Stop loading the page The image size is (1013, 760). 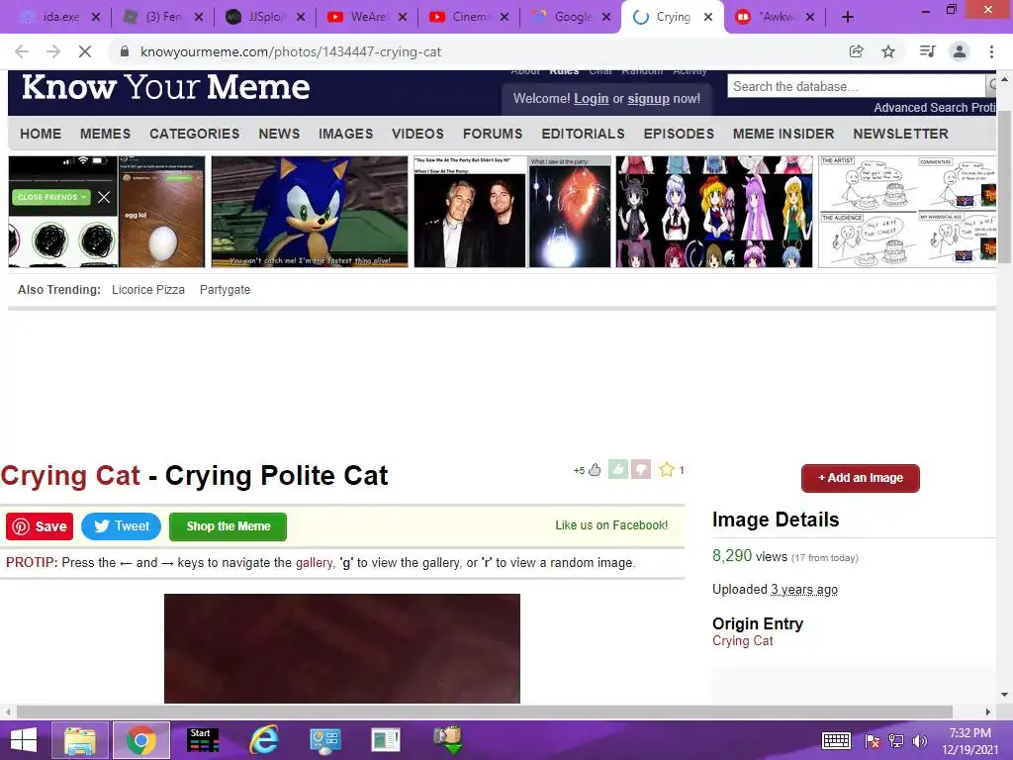point(85,51)
